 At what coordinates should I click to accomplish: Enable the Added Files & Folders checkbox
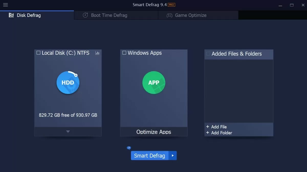point(207,54)
